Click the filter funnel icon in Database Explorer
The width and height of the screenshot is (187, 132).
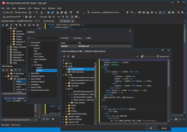click(x=34, y=25)
